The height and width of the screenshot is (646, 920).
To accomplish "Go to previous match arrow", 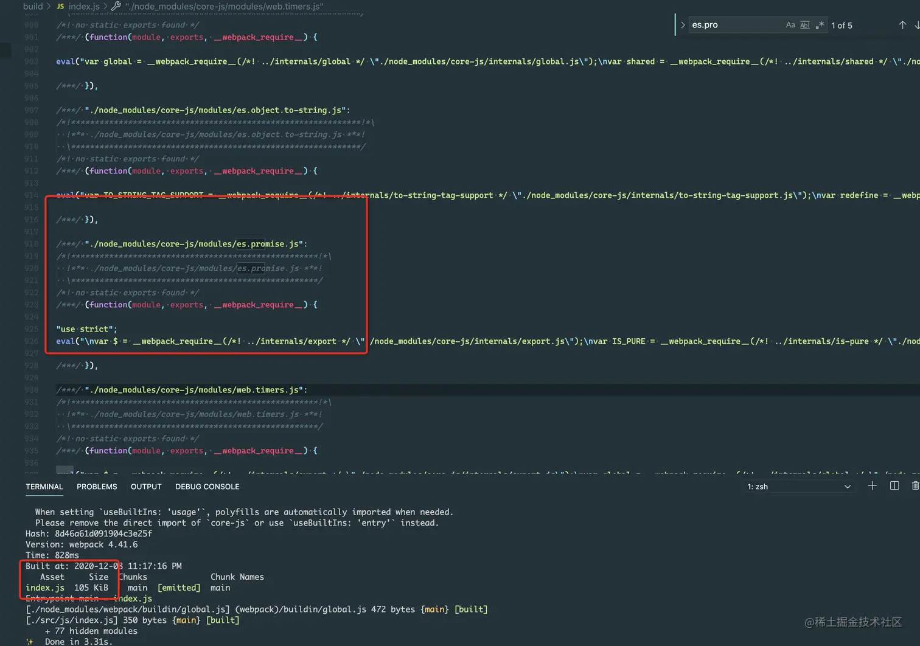I will (902, 25).
